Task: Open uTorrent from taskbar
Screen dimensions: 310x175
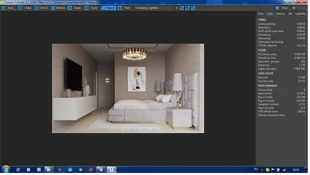Action: pos(70,170)
